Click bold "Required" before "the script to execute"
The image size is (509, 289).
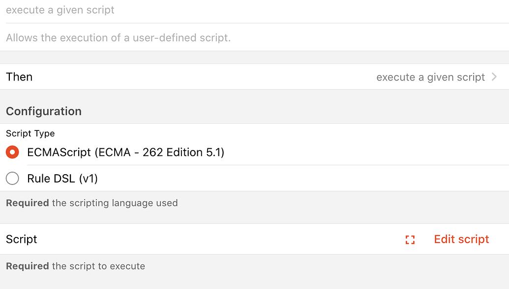[x=27, y=266]
